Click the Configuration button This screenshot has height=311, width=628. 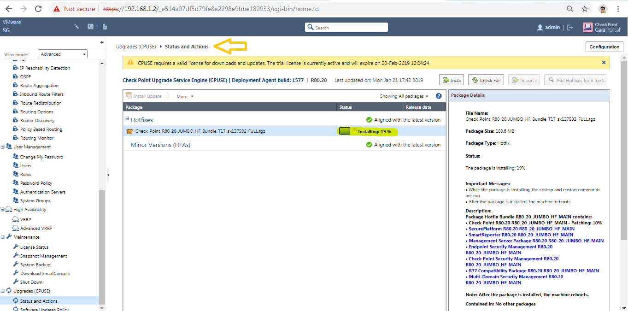(x=604, y=47)
